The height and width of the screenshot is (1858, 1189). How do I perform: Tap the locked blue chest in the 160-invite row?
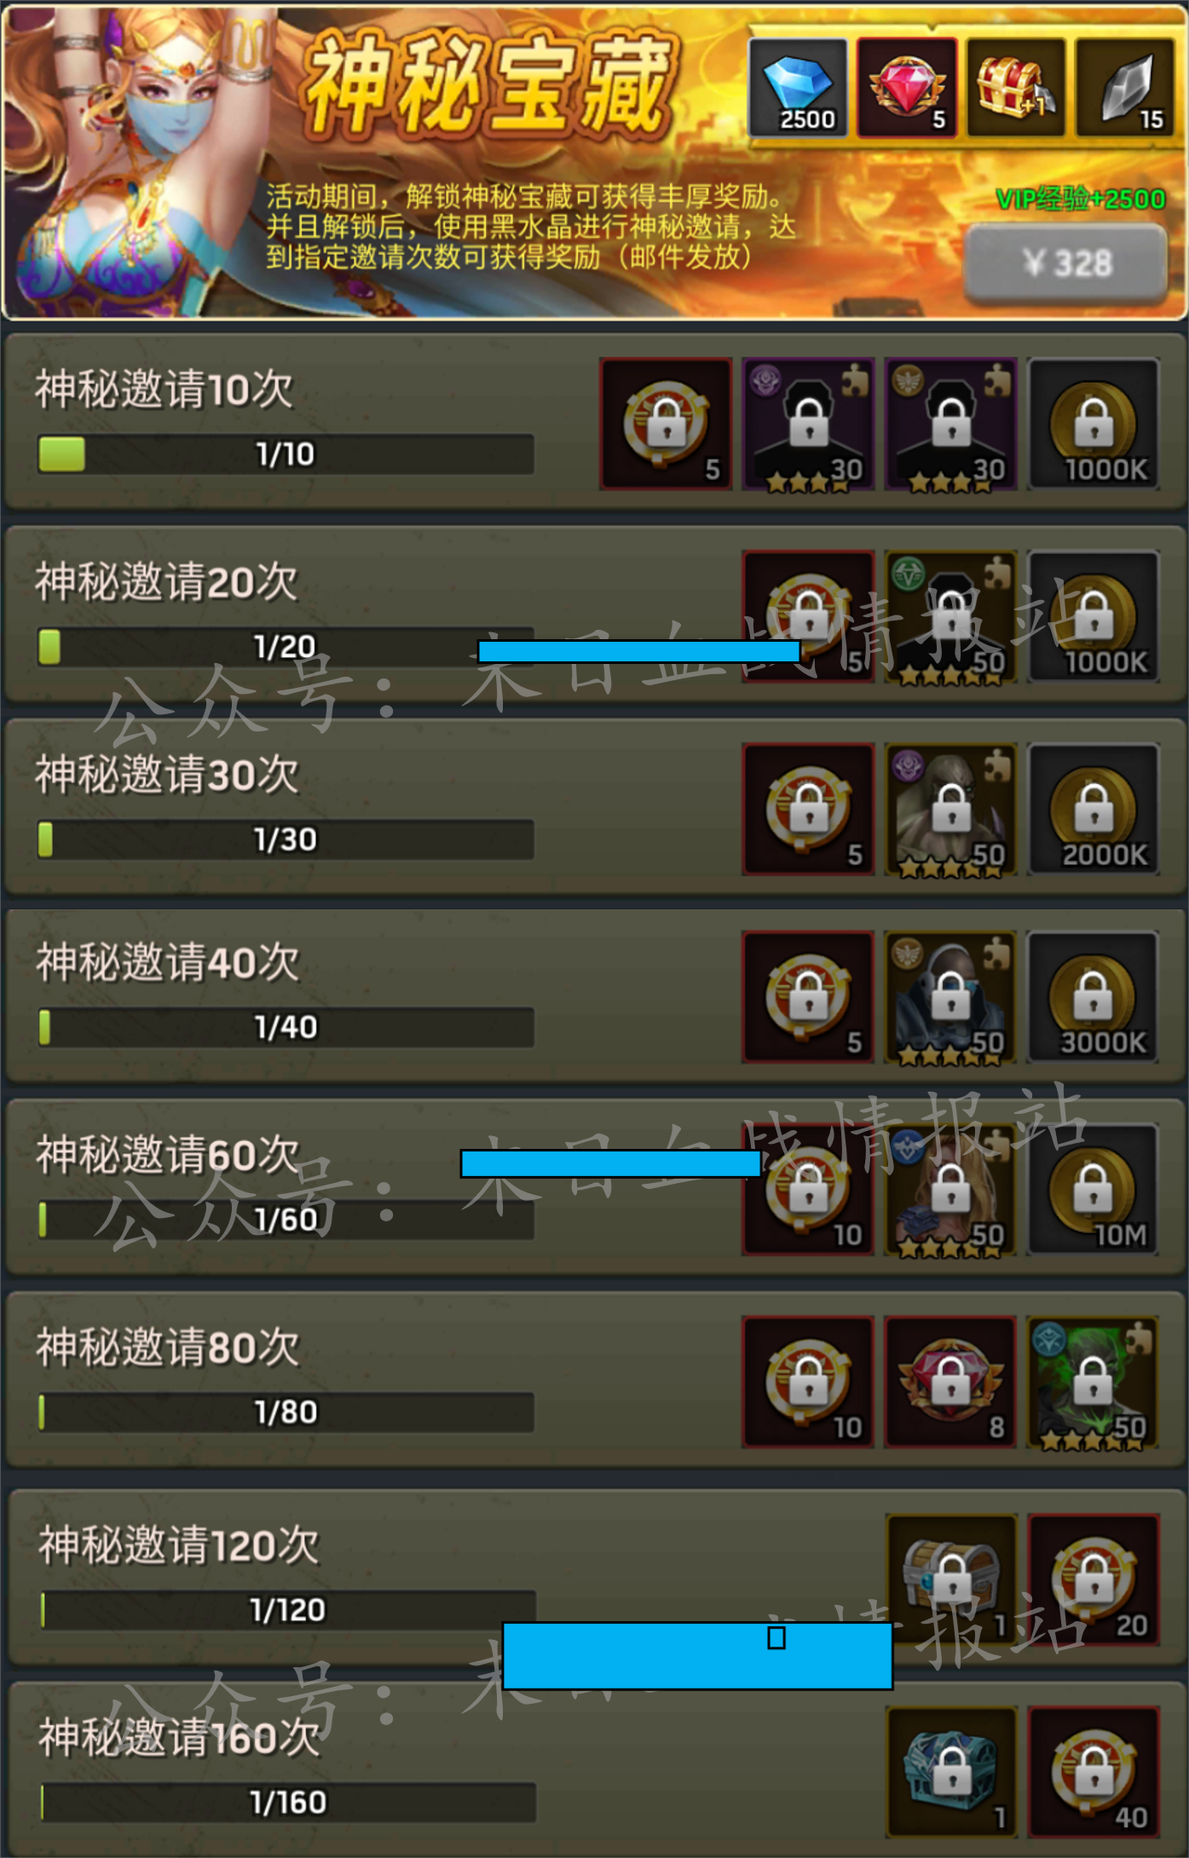(x=952, y=1772)
